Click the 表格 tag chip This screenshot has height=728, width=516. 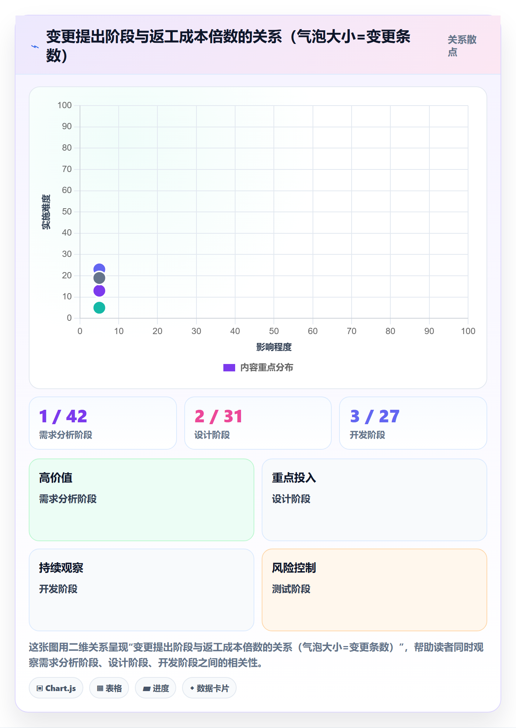tap(109, 688)
